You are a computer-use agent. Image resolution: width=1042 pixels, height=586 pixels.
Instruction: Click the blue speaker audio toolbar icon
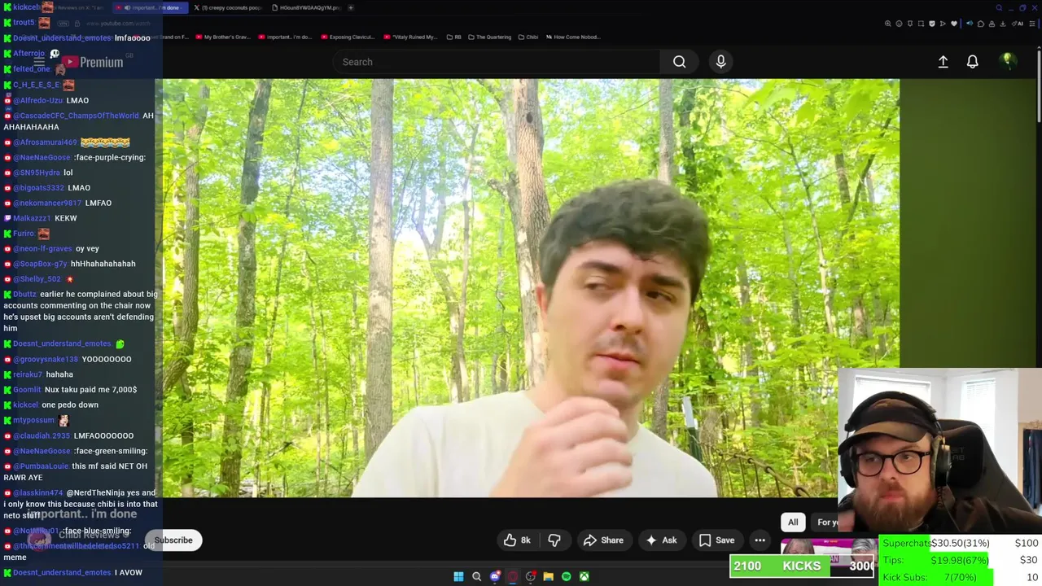pyautogui.click(x=970, y=24)
